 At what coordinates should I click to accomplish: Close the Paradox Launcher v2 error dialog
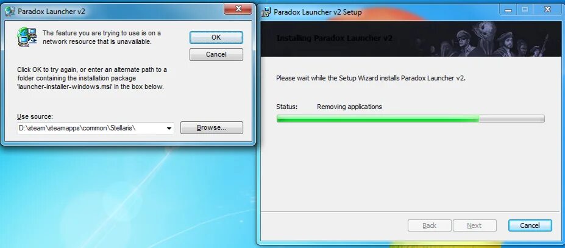tap(238, 9)
